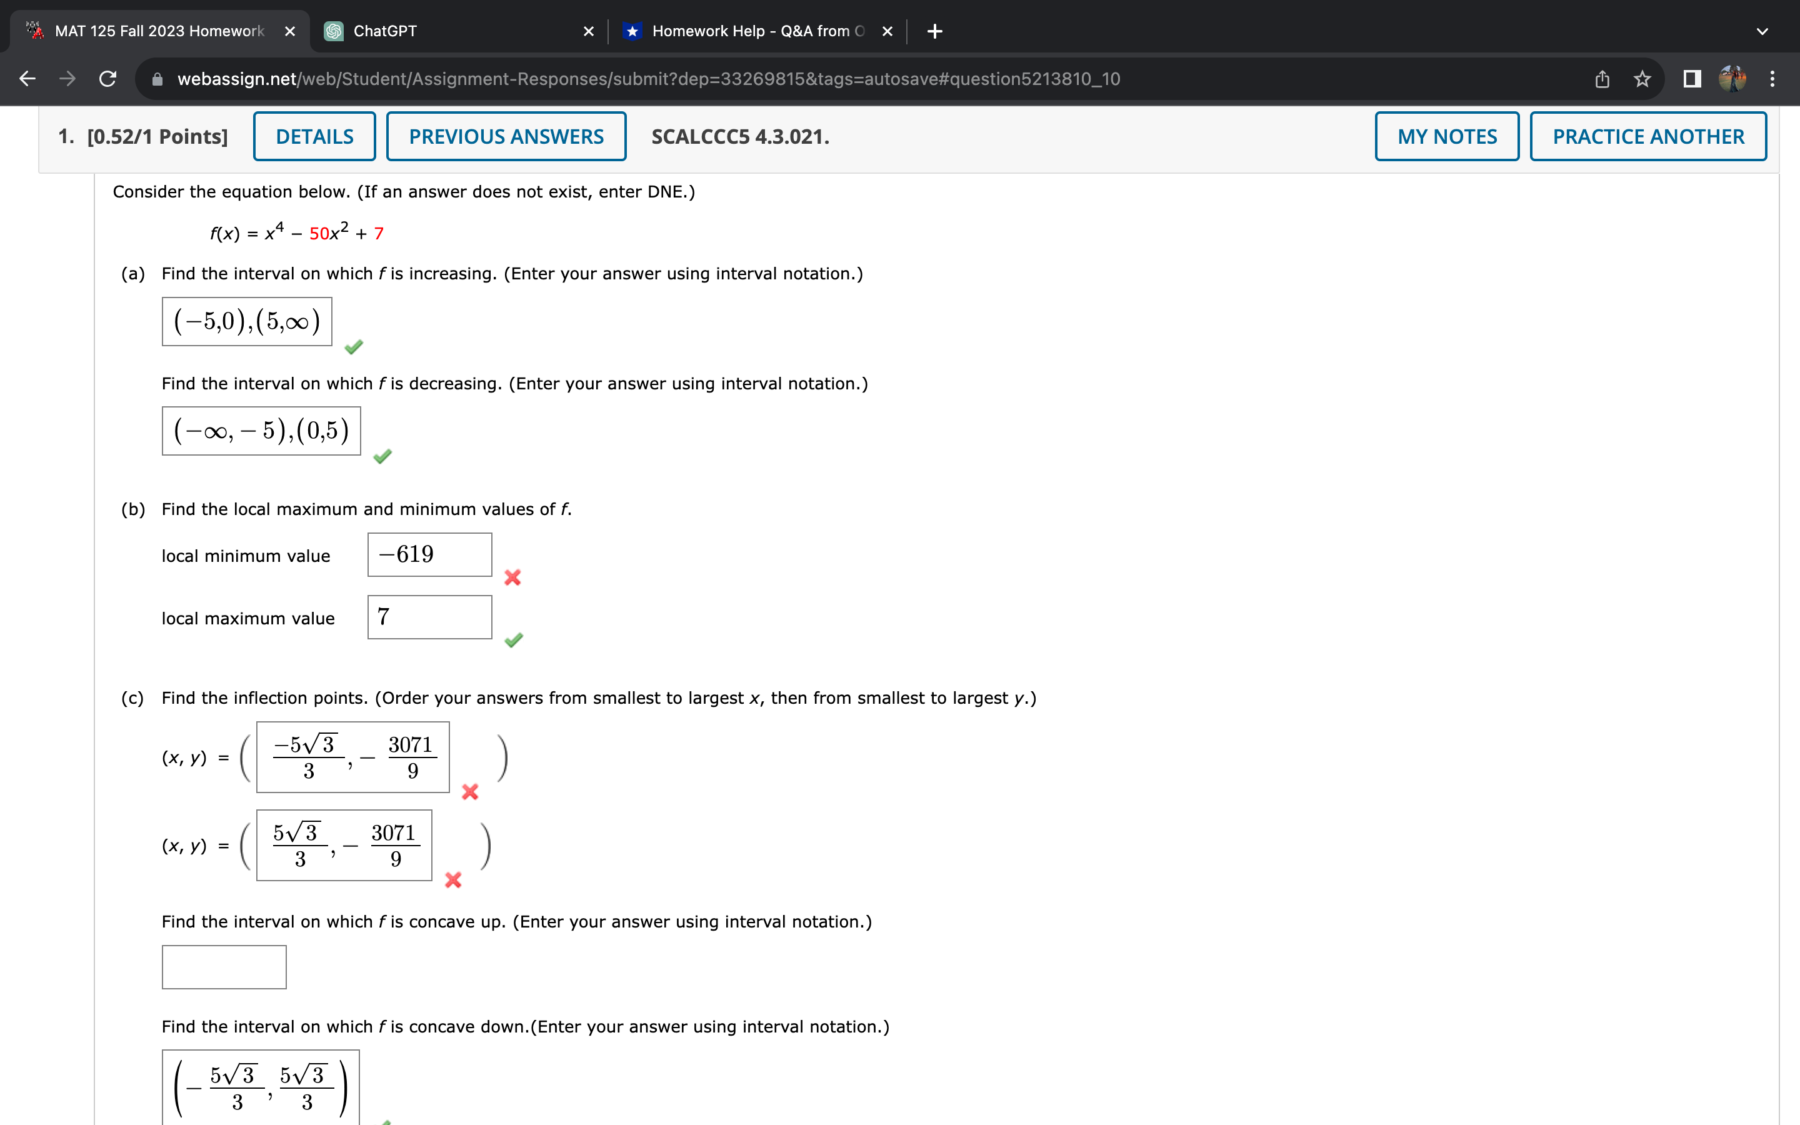Open the Chrome three-dot menu
Screen dimensions: 1800x1125
1773,79
